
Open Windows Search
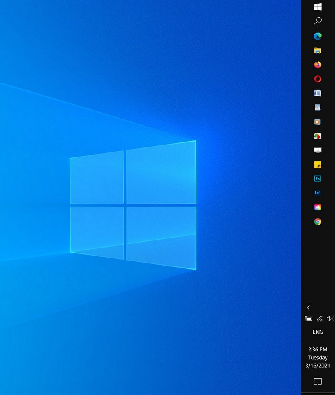point(317,20)
